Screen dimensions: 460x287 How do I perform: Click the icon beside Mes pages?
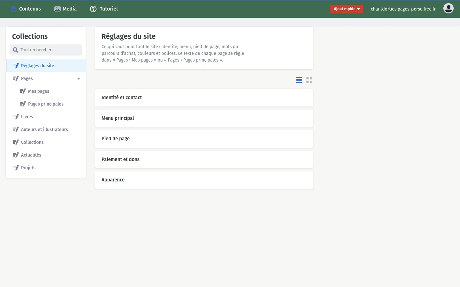23,91
